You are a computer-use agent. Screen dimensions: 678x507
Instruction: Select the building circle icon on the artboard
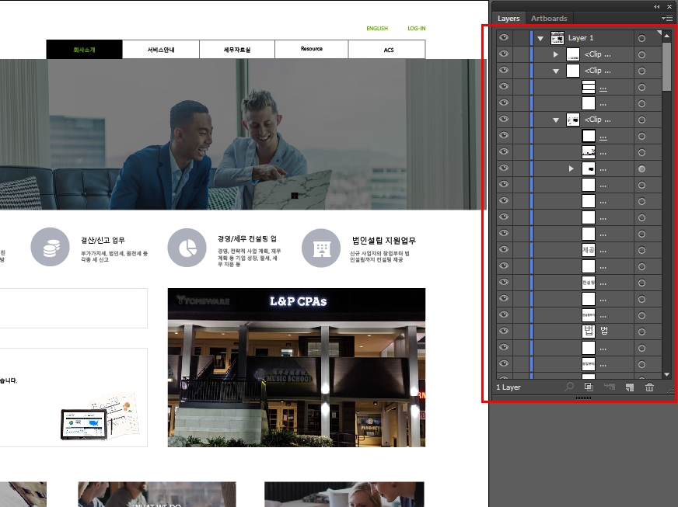[321, 248]
